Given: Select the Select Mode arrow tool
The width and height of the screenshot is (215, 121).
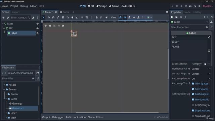Looking at the screenshot, I should (x=43, y=17).
